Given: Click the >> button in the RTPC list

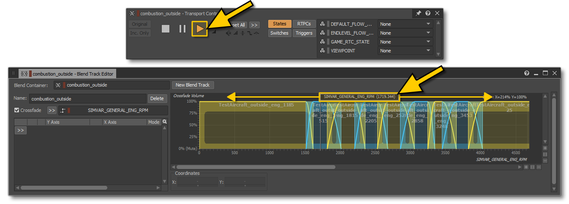Looking at the screenshot, I should pos(20,131).
